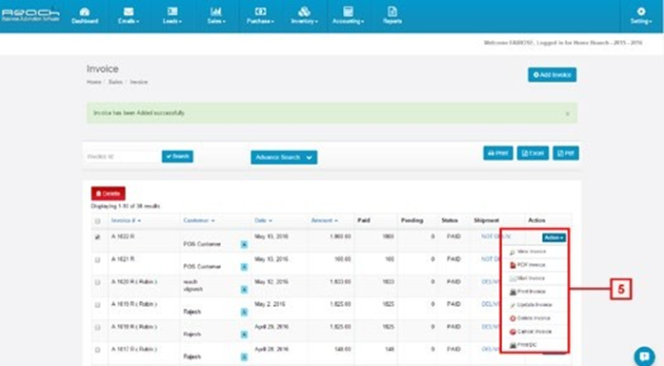Uncheck the checkbox for invoice A 1622 R
The width and height of the screenshot is (664, 366).
pyautogui.click(x=97, y=237)
